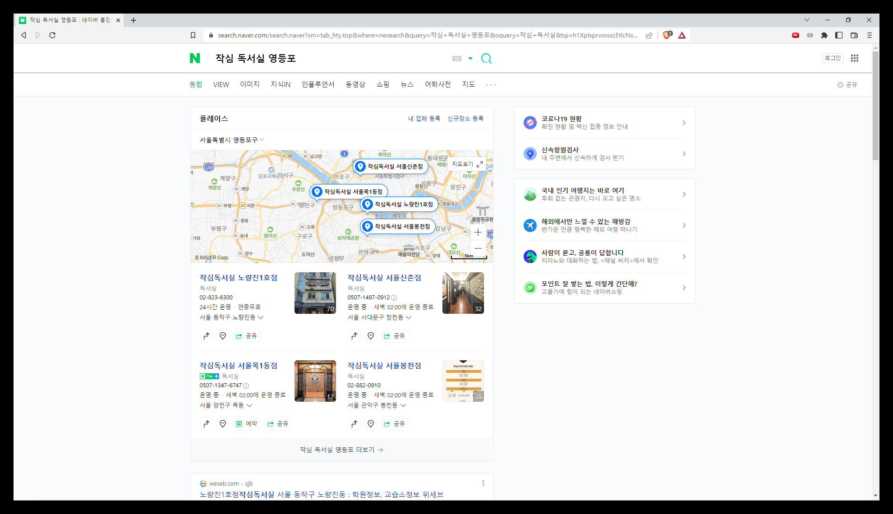Switch to the VIEW tab

click(x=221, y=84)
